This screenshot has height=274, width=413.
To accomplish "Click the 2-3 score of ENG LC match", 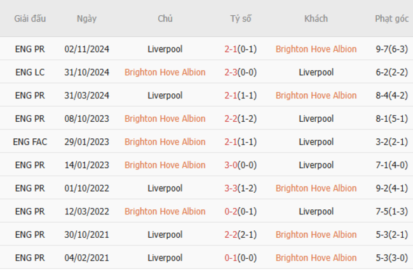I will click(x=231, y=72).
